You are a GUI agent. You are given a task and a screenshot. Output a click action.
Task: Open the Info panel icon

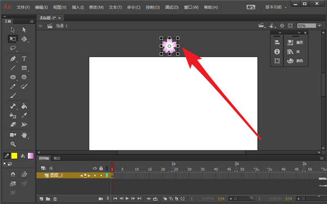(x=277, y=52)
